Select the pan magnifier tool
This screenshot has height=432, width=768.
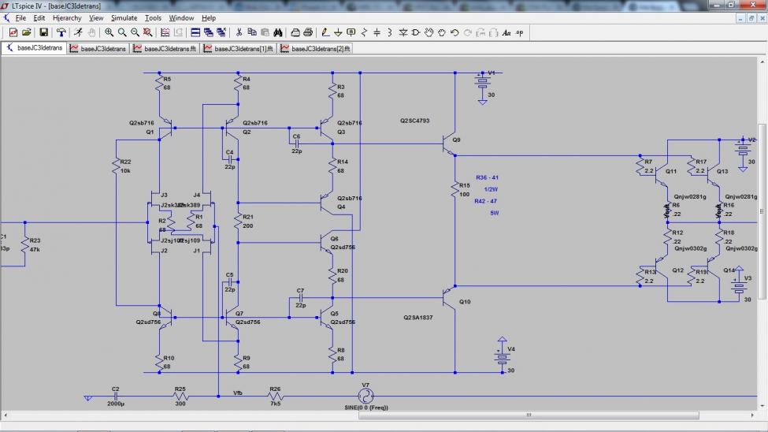(x=122, y=32)
